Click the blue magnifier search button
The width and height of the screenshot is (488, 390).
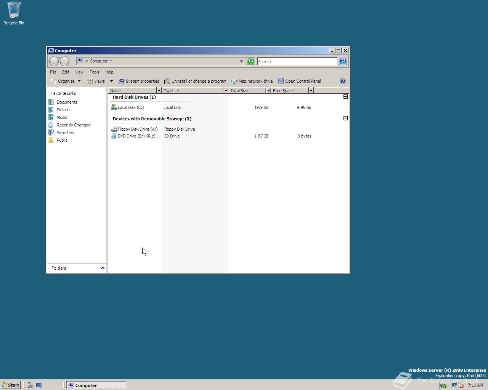(343, 61)
